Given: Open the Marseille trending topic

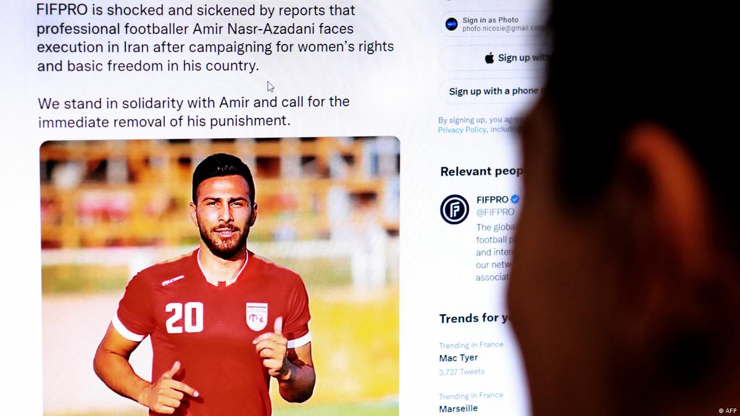Looking at the screenshot, I should [458, 409].
